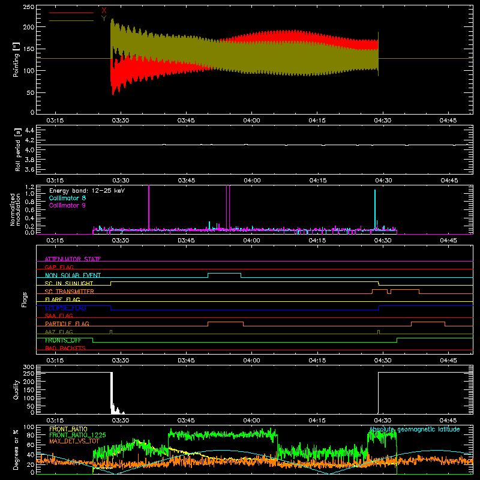The width and height of the screenshot is (480, 480).
Task: Click the tall cyan Collimator 8 spike
Action: coord(375,209)
